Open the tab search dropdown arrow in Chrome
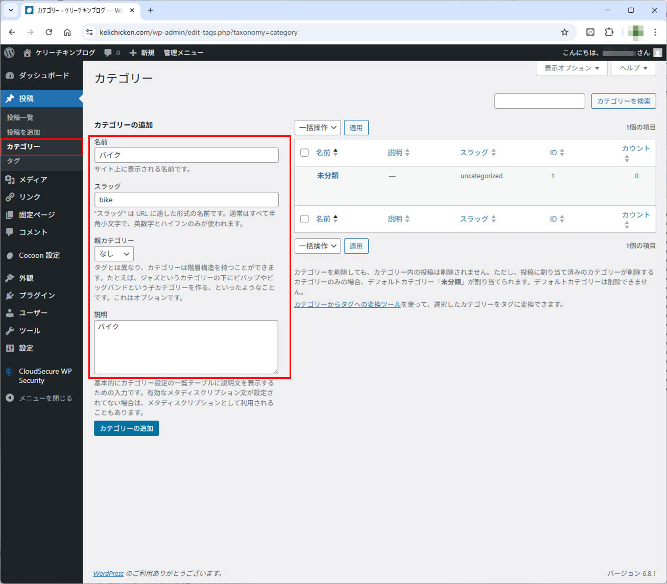The height and width of the screenshot is (584, 667). tap(10, 10)
